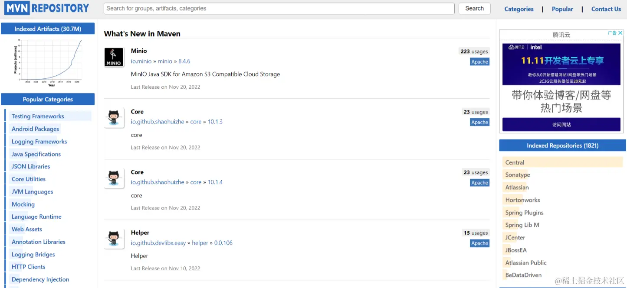Select 'Last Release on Nov 10, 2022' text
The height and width of the screenshot is (288, 627).
(166, 269)
